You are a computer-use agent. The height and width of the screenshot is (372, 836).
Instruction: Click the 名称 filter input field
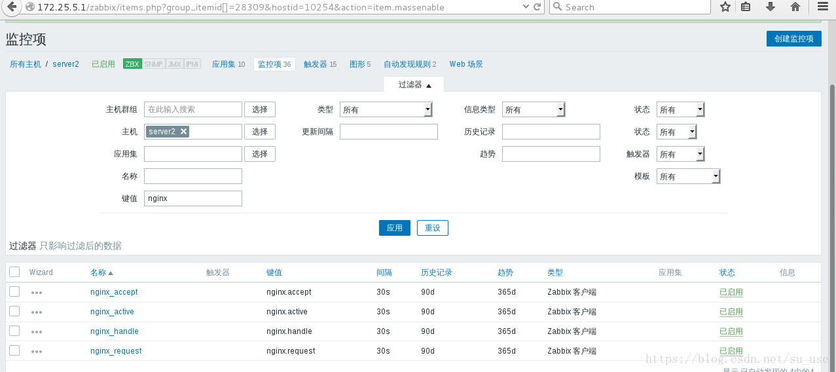point(193,176)
